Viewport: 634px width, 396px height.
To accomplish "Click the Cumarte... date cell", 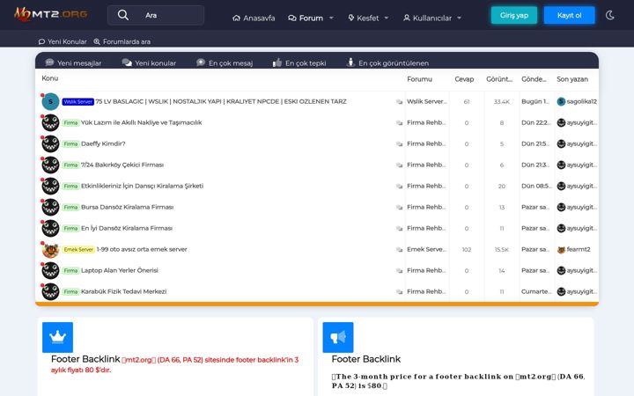I will pos(536,291).
